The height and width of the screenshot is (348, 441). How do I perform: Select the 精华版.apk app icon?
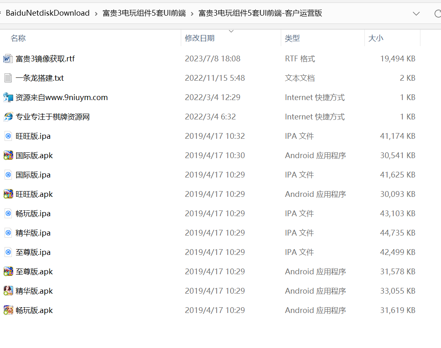click(8, 291)
